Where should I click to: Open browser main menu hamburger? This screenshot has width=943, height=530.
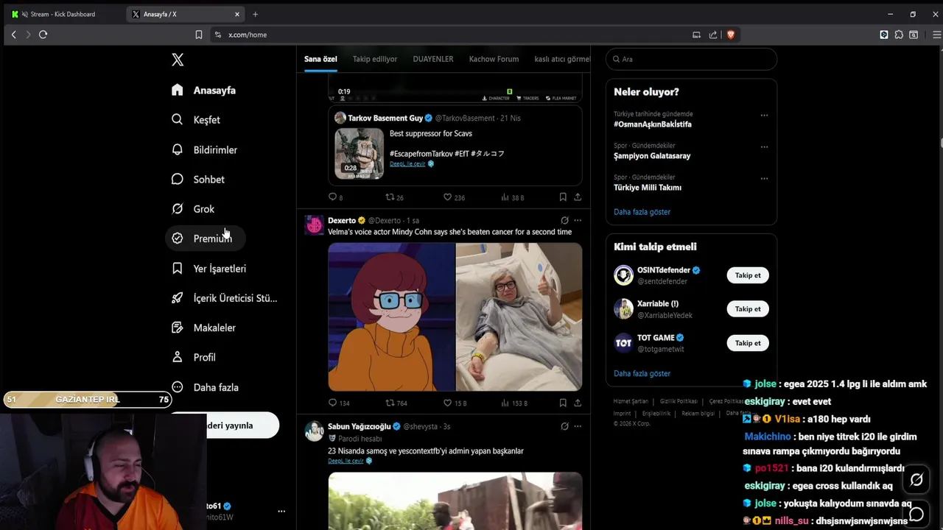pyautogui.click(x=937, y=35)
